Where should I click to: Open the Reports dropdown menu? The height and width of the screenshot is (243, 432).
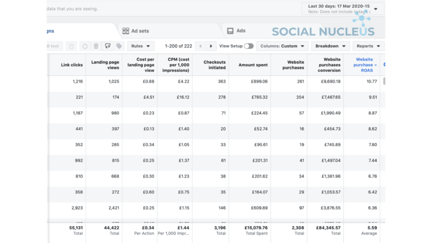[x=368, y=46]
